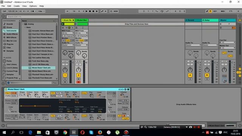Open the Cue Out dropdown
This screenshot has width=242, height=136.
coord(227,42)
